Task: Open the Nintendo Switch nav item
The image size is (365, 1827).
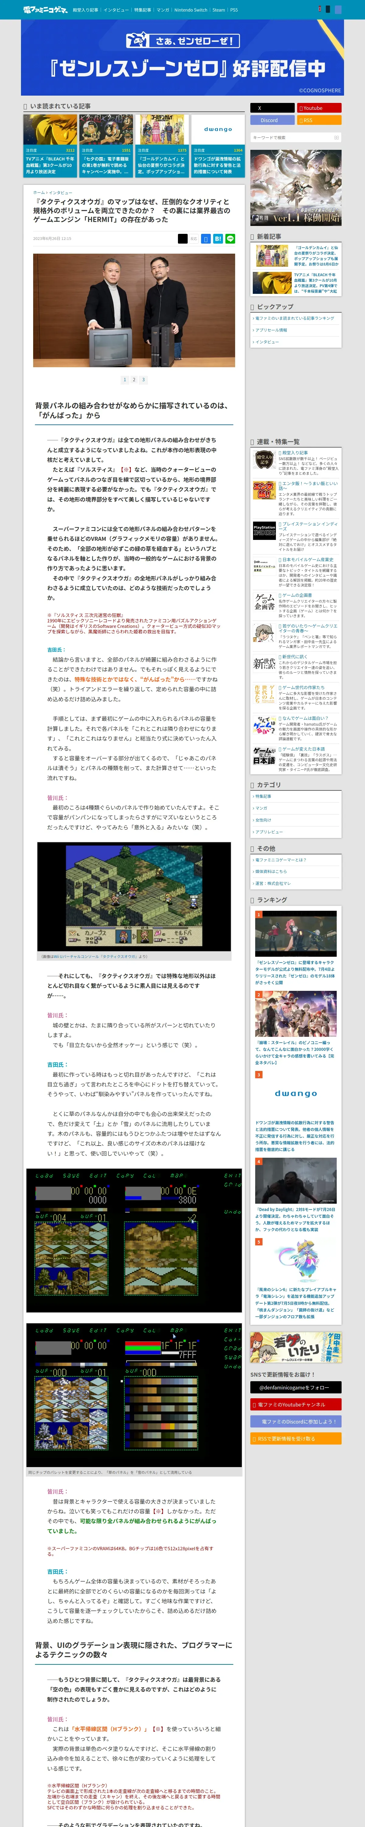Action: pyautogui.click(x=191, y=10)
